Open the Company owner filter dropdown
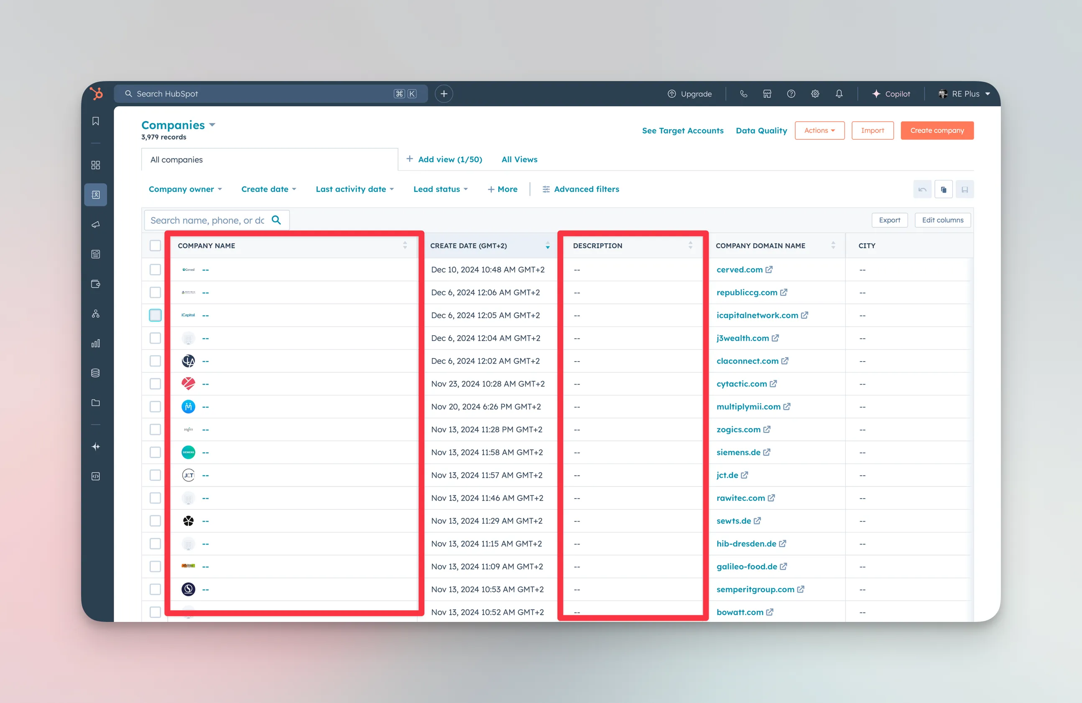The width and height of the screenshot is (1082, 703). (185, 189)
